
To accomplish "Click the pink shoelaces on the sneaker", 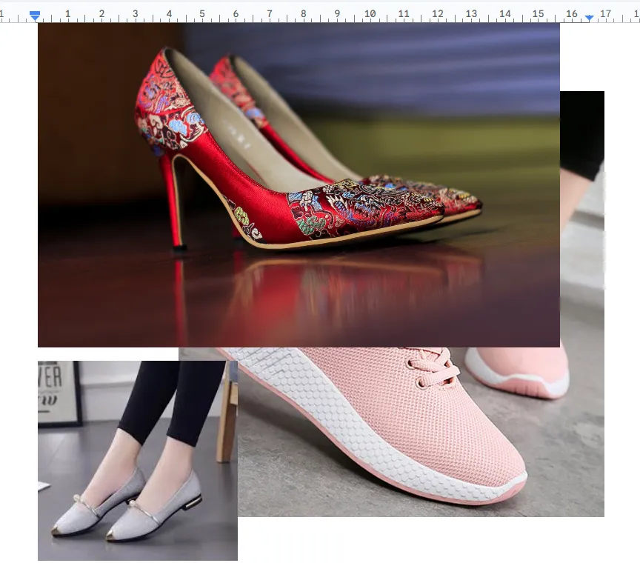I will coord(433,365).
